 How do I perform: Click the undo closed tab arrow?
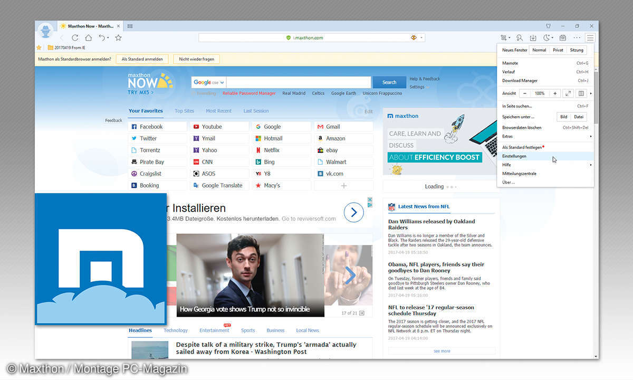(102, 37)
